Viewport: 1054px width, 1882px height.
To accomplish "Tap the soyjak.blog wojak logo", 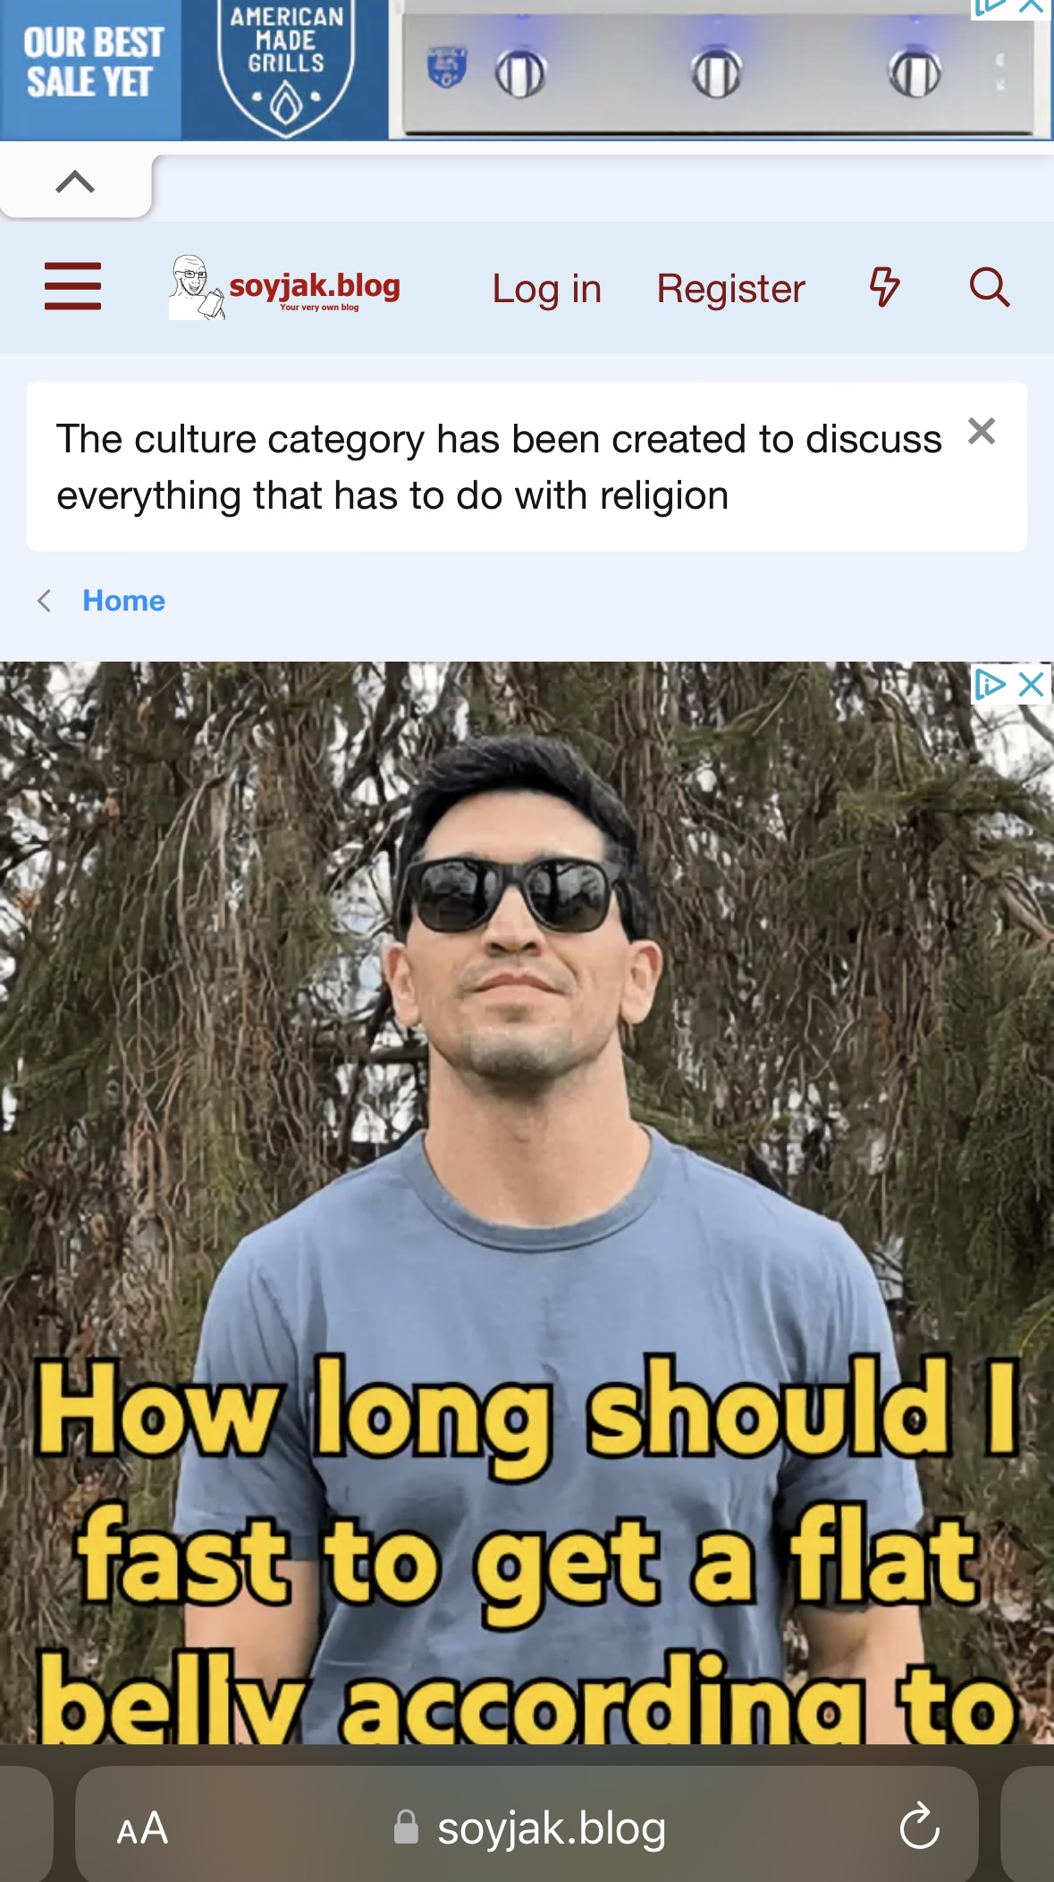I will coord(196,287).
